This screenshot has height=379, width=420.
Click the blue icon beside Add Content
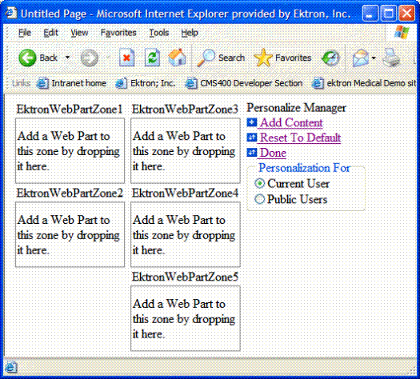point(251,122)
